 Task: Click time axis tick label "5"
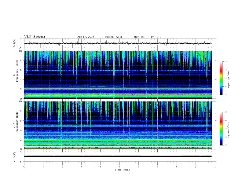click(x=119, y=167)
